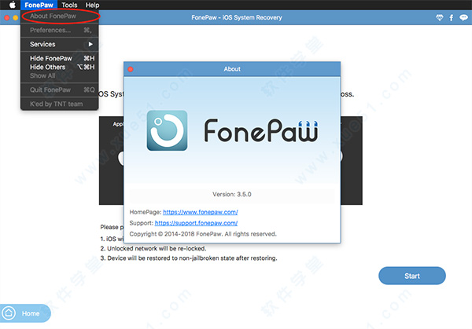This screenshot has height=329, width=472.
Task: Click the feedback chat bubble icon
Action: click(463, 18)
